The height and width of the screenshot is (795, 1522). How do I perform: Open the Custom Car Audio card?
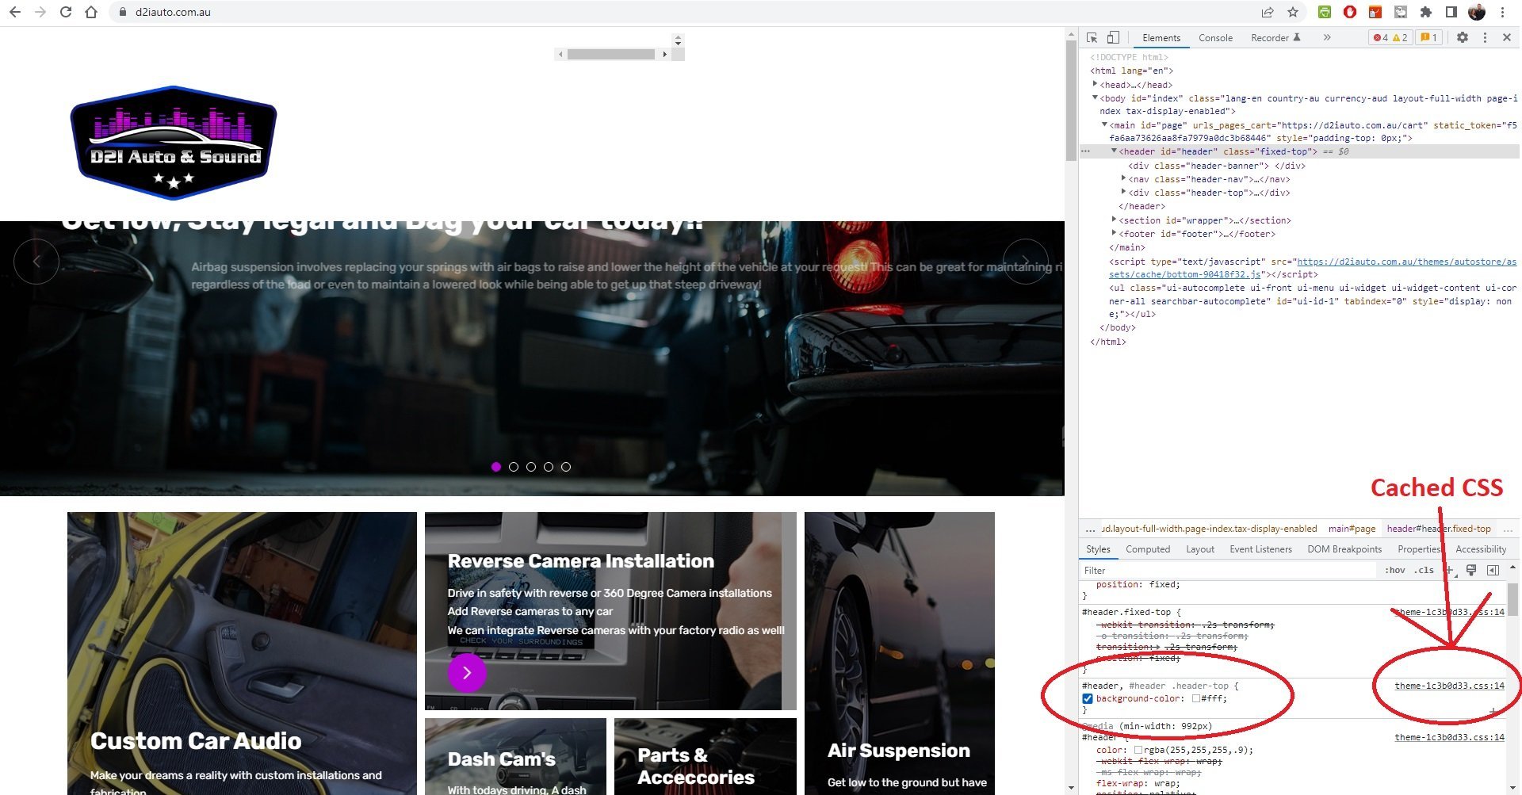pos(242,653)
